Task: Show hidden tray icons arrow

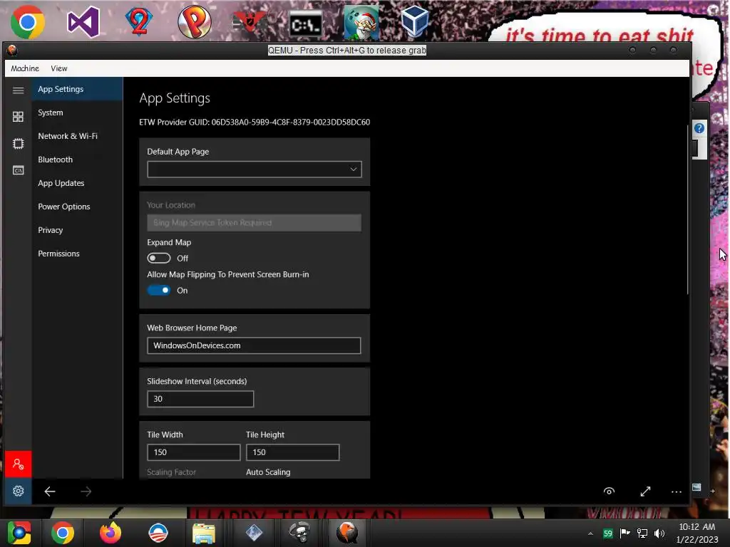Action: coord(590,533)
